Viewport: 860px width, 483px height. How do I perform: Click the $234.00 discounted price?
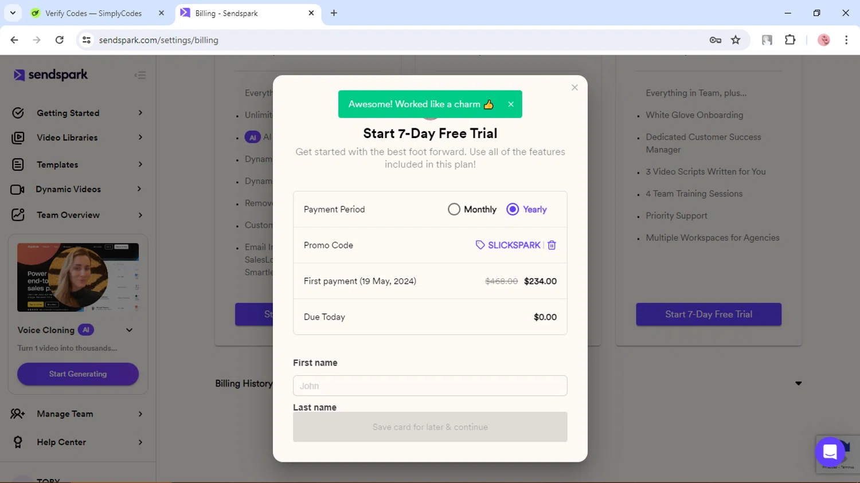point(540,281)
